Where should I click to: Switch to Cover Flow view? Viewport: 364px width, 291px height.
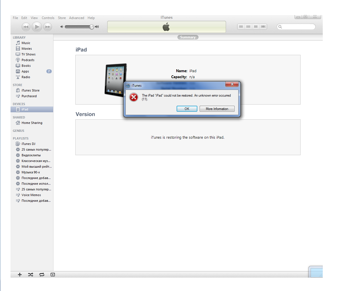pos(263,27)
